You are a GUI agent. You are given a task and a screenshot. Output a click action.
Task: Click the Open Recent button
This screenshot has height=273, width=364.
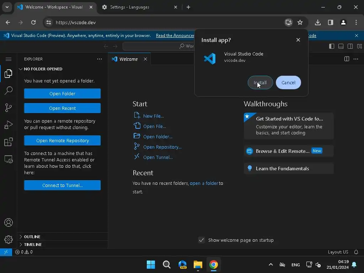62,108
